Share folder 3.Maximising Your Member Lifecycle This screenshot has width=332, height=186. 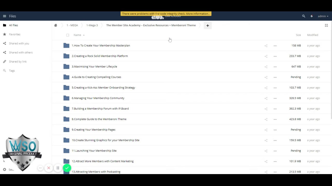pos(266,67)
